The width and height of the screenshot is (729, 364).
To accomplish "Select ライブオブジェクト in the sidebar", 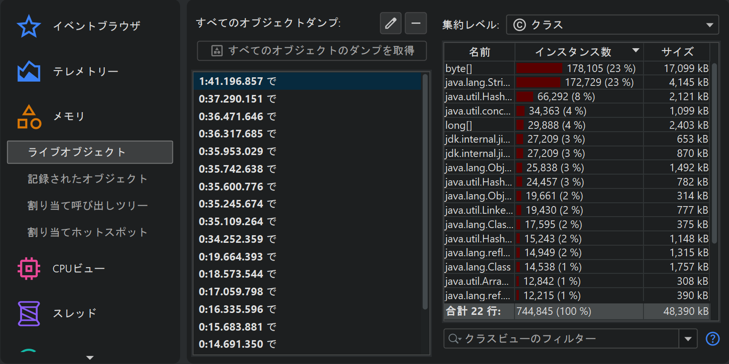I will [90, 152].
